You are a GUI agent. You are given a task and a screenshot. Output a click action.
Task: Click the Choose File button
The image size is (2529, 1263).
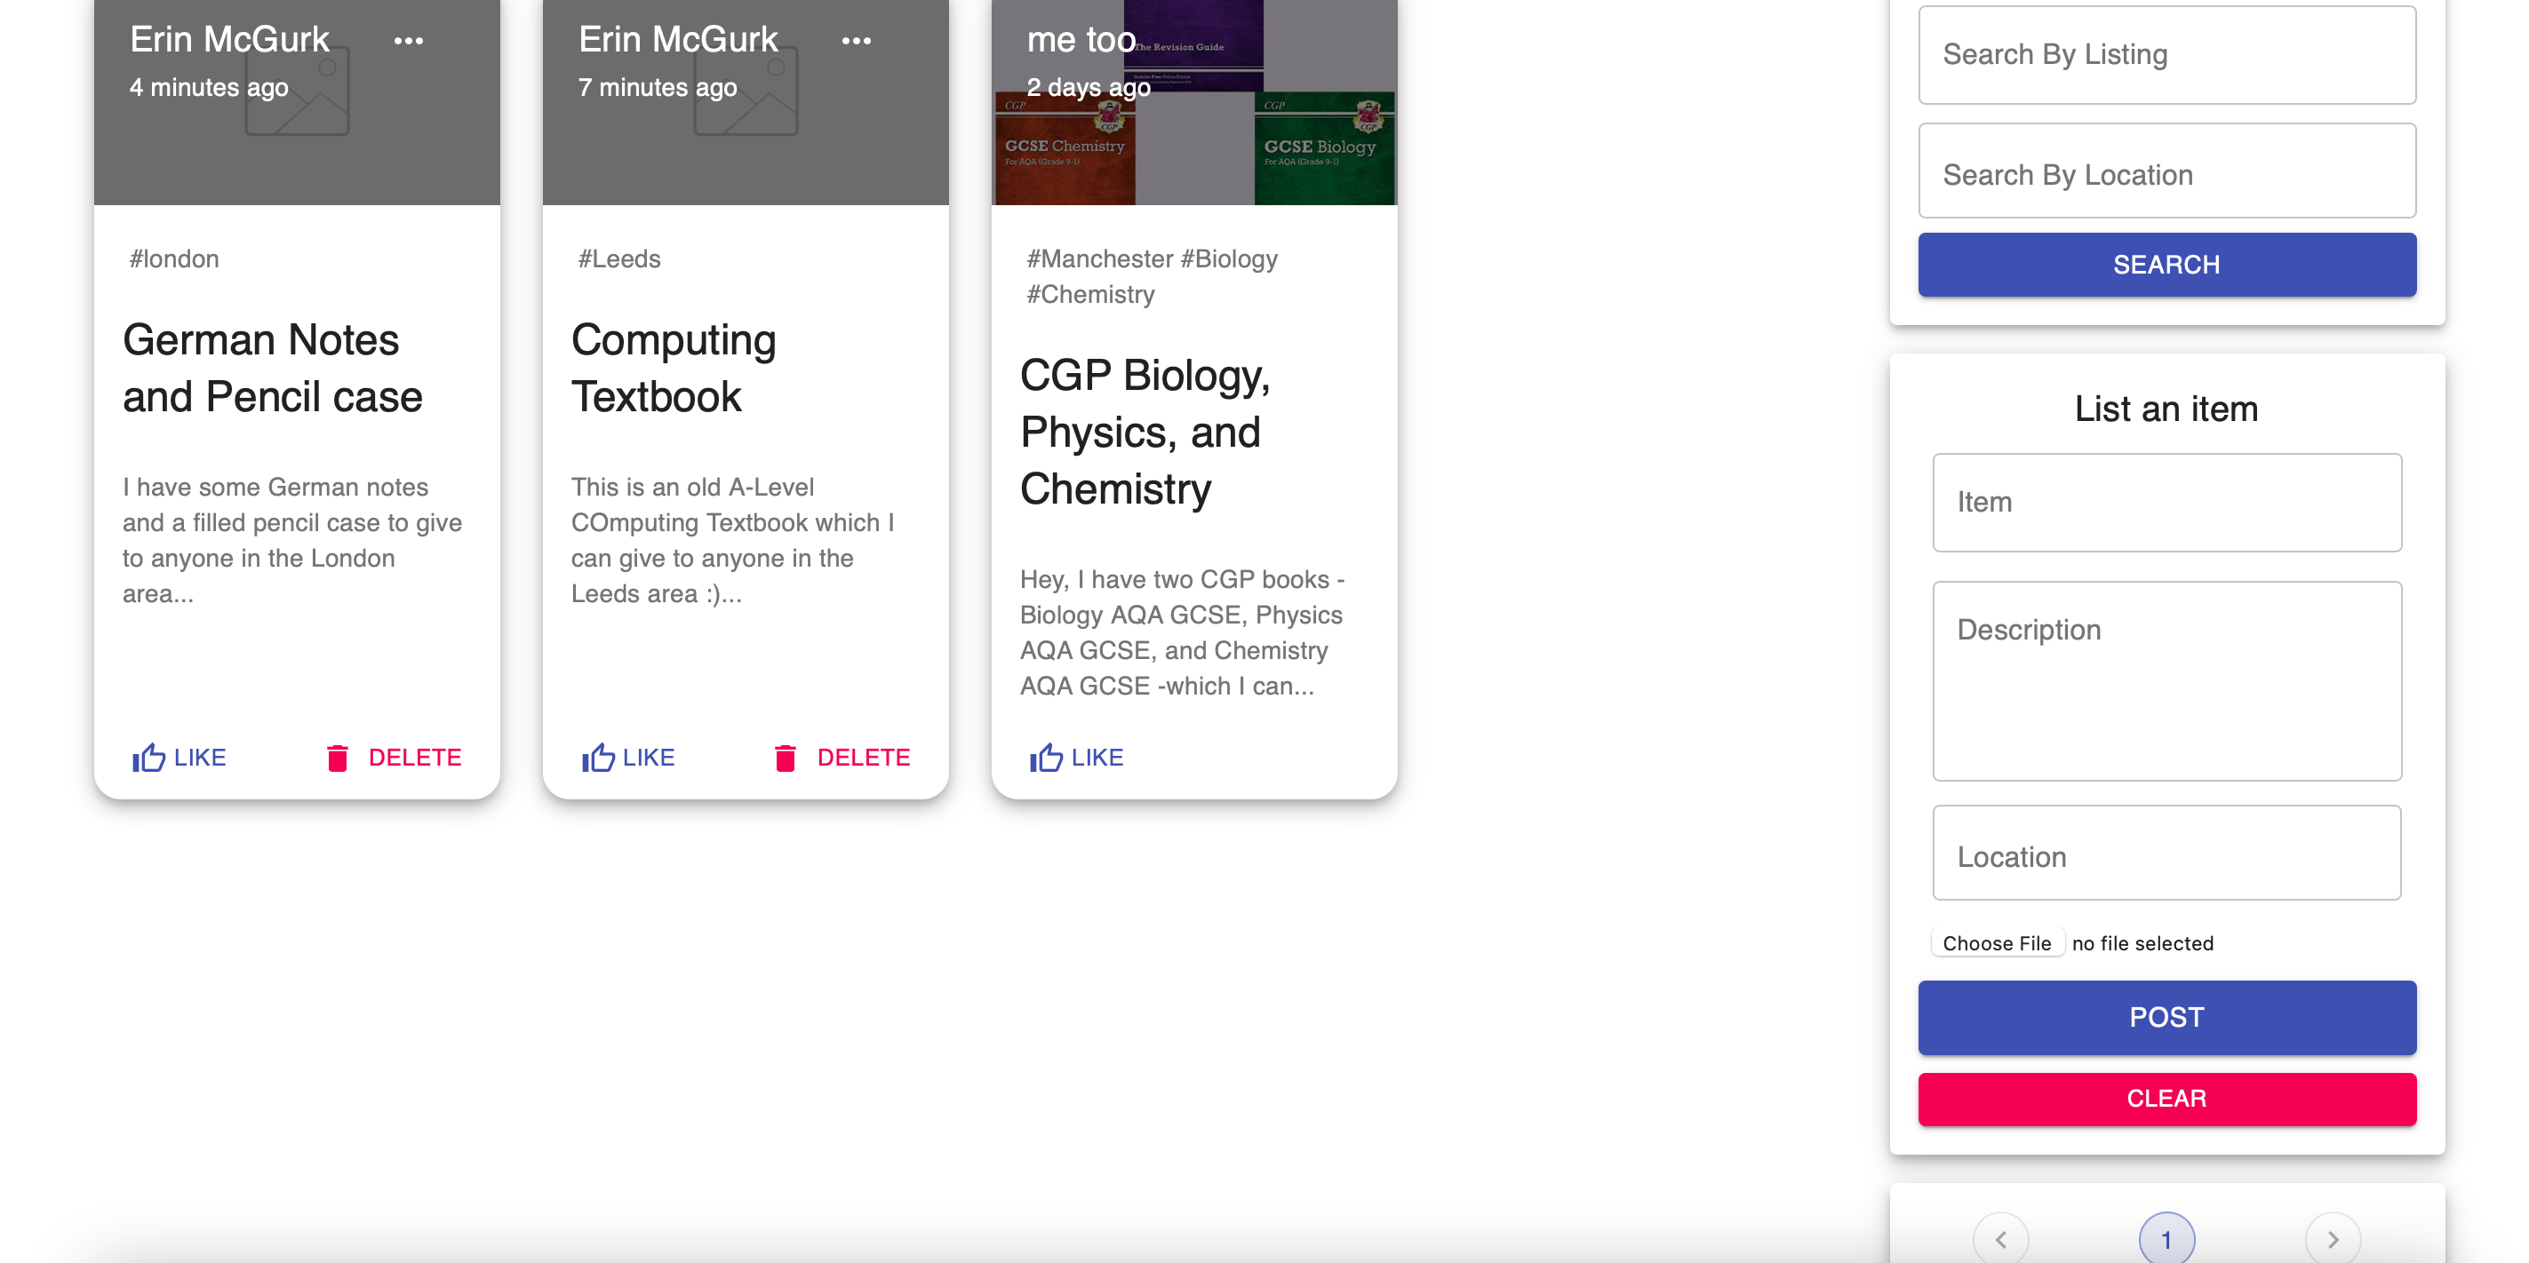[x=1996, y=942]
